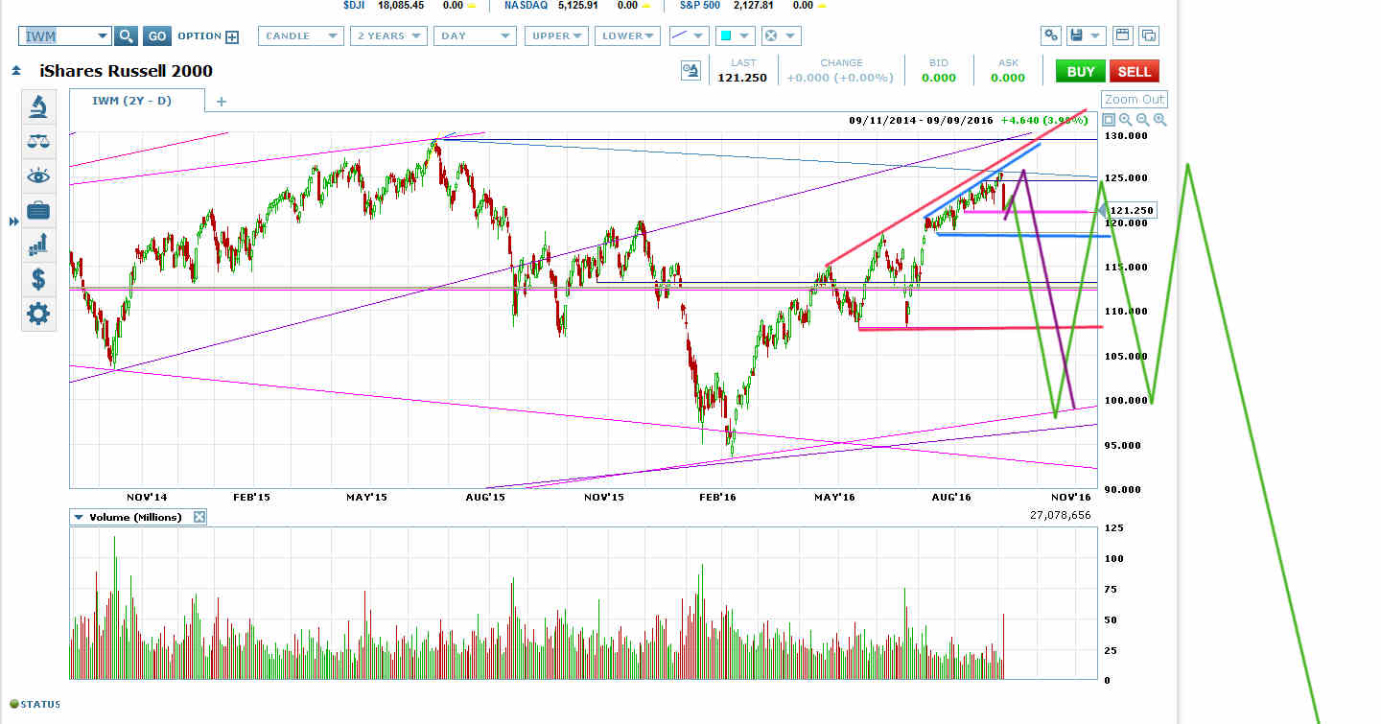Click the quote detail icon beside LAST
Screen dimensions: 1381x724
tap(690, 71)
